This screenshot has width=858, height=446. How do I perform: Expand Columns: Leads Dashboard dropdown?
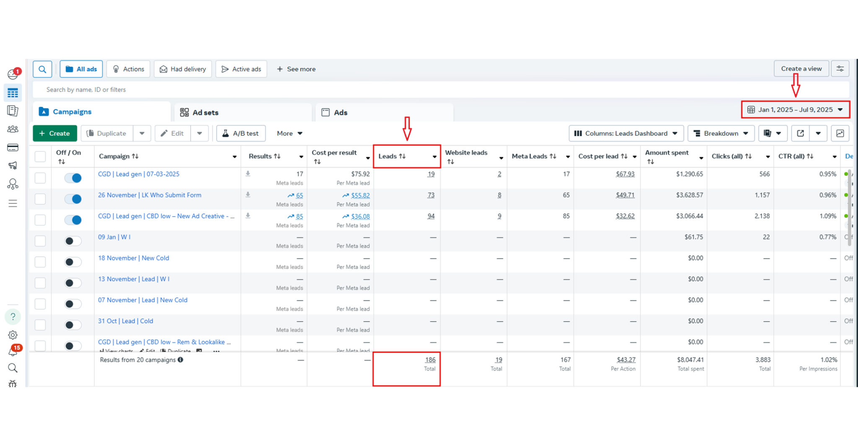626,133
